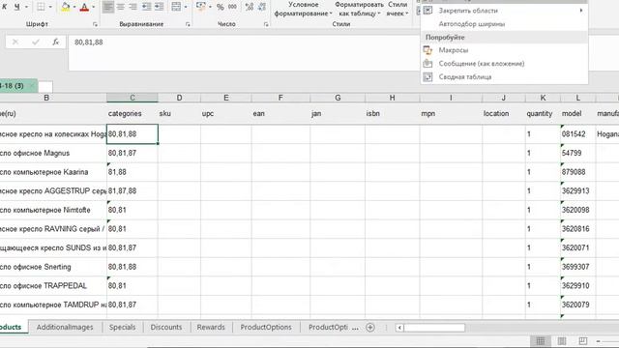Choose Закрепить области menu entry
The height and width of the screenshot is (348, 619).
pos(504,11)
